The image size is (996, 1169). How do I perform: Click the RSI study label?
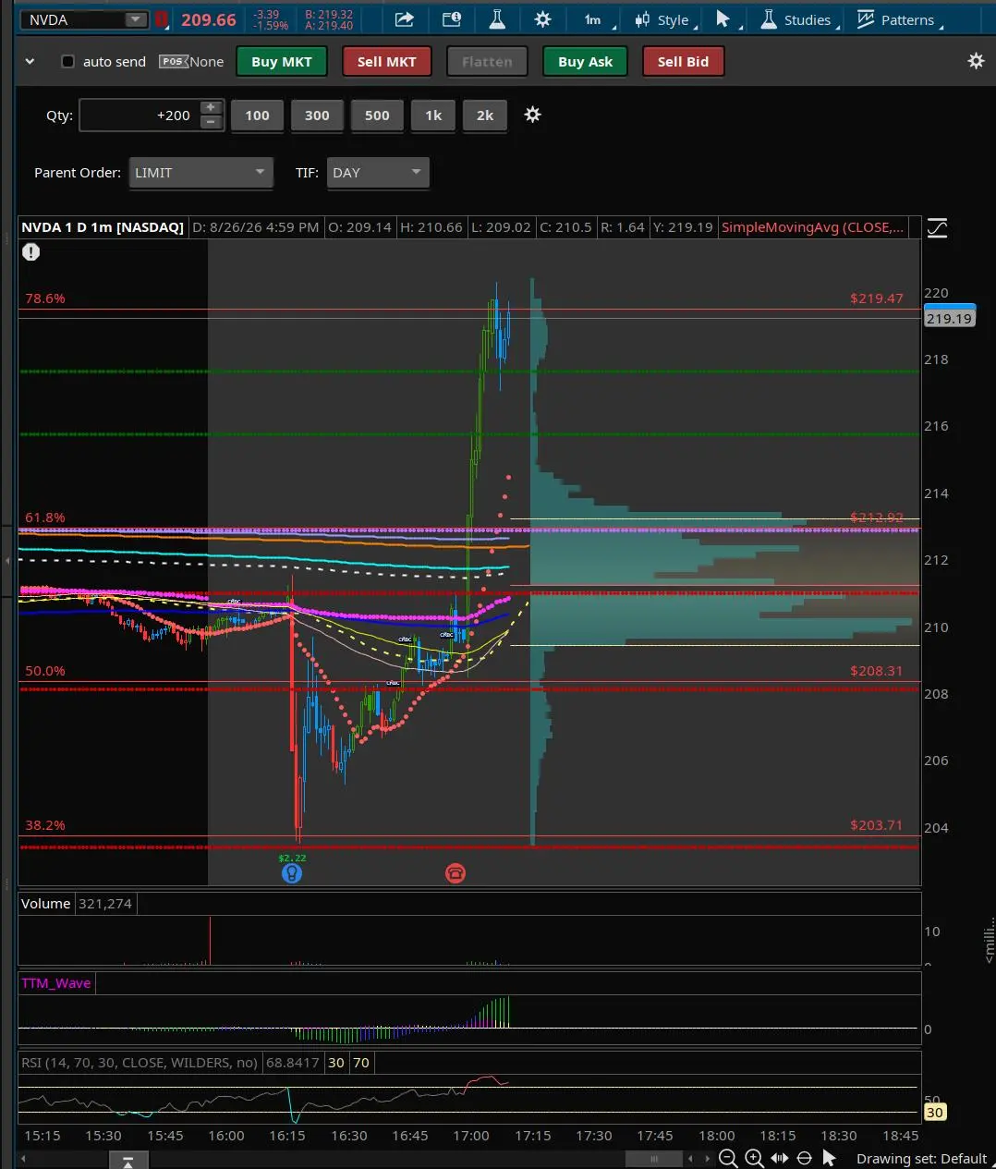[140, 1063]
